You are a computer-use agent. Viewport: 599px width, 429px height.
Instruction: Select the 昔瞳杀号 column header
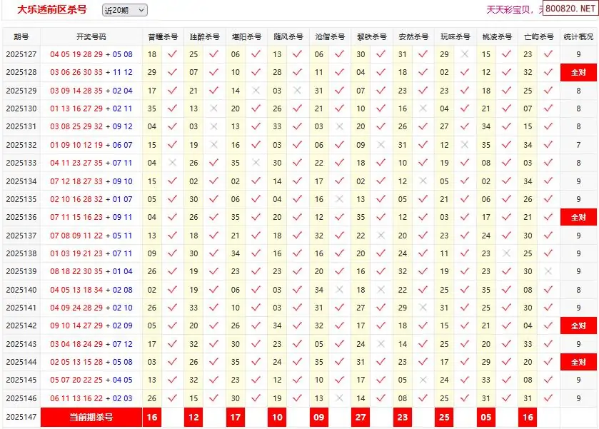[x=163, y=36]
